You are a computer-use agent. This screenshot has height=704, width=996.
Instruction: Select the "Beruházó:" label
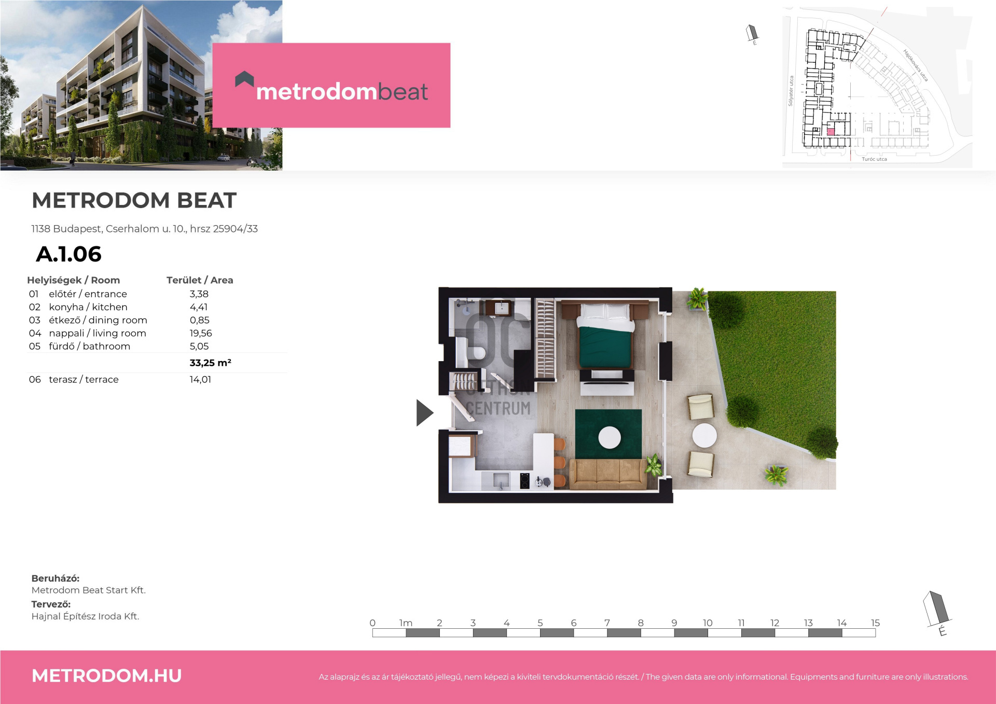(56, 578)
